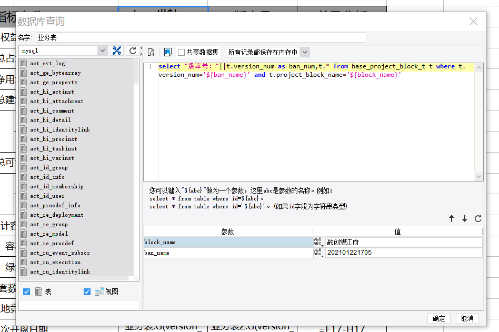Enable the 共享数据集 checkbox
Image resolution: width=499 pixels, height=332 pixels.
(x=181, y=52)
